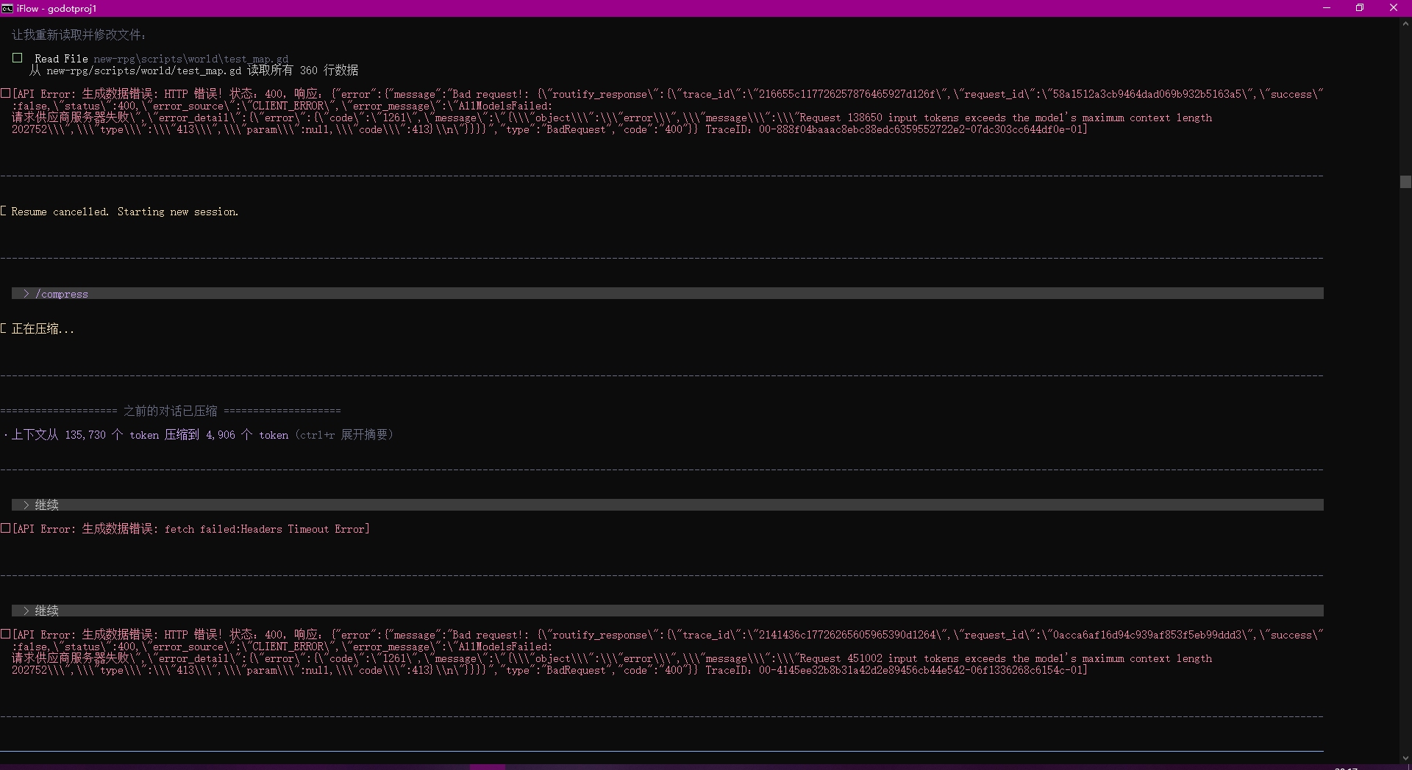The image size is (1412, 770).
Task: Minimize the iFlow terminal window
Action: click(1327, 8)
